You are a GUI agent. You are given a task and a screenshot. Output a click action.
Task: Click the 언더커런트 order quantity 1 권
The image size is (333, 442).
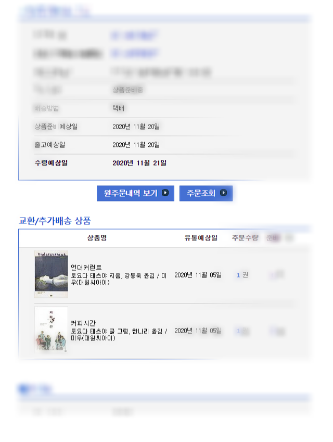(x=242, y=275)
